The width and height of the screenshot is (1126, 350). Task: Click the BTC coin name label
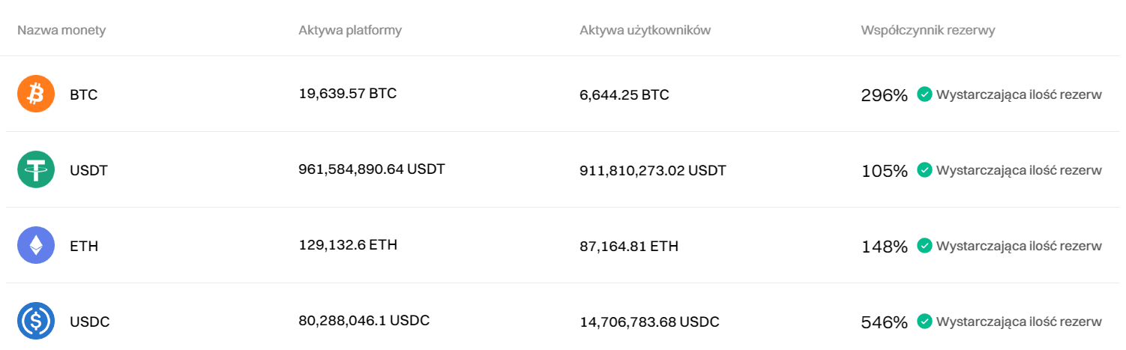(x=84, y=95)
